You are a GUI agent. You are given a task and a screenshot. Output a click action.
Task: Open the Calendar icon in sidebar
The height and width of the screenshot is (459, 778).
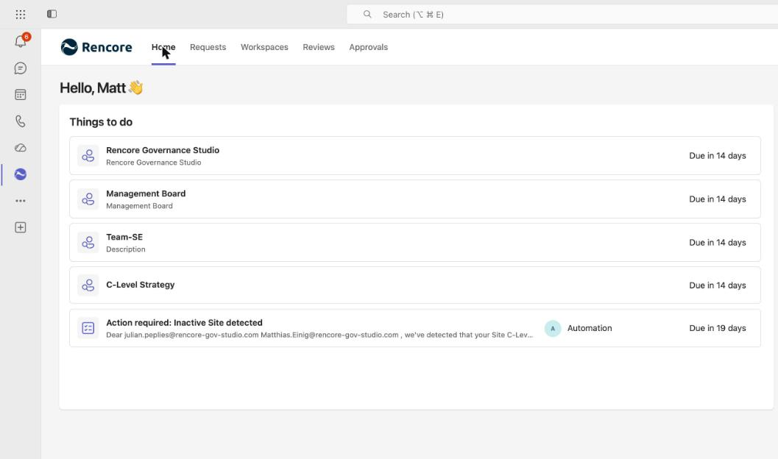21,95
